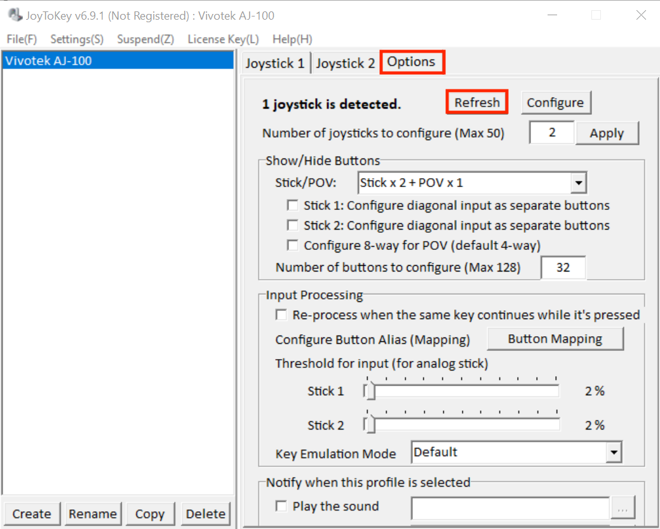Select the Vivotek AJ-100 profile in list

[118, 61]
